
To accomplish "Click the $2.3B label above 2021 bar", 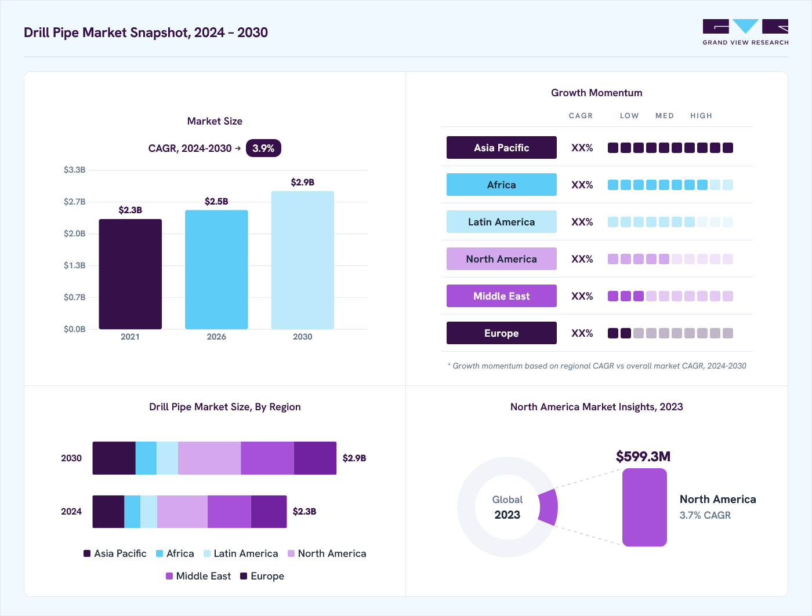I will (130, 210).
